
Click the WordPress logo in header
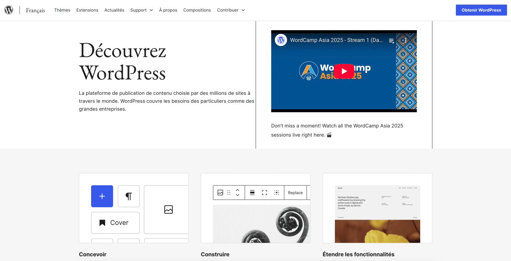click(x=9, y=10)
